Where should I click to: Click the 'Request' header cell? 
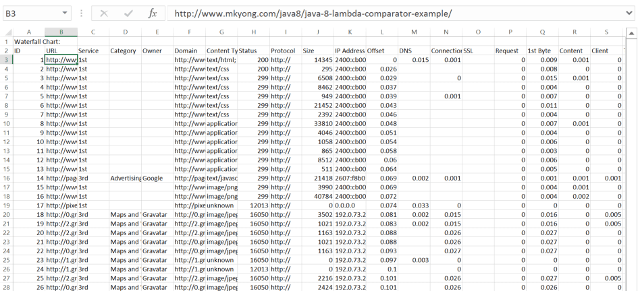[x=510, y=51]
